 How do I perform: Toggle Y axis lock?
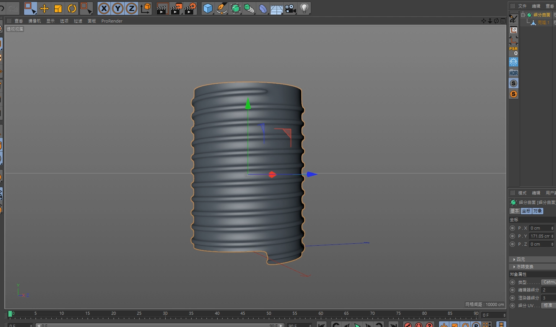118,8
